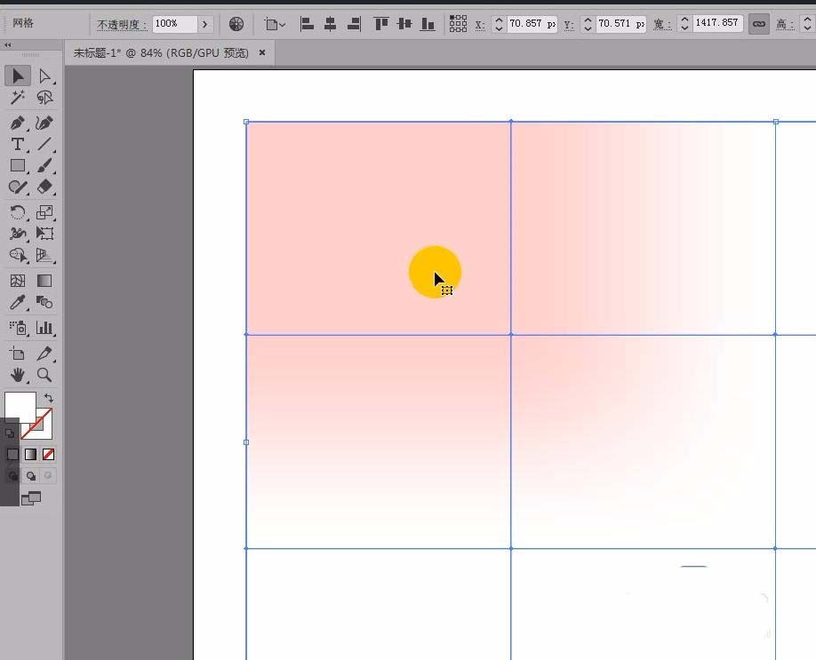
Task: Open the Change Screen Mode button
Action: tap(31, 498)
